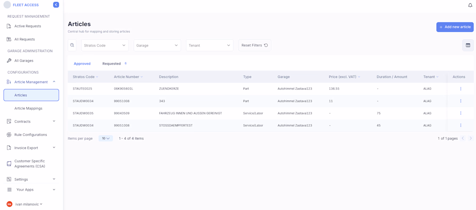Open Article Mappings in the sidebar

[29, 109]
